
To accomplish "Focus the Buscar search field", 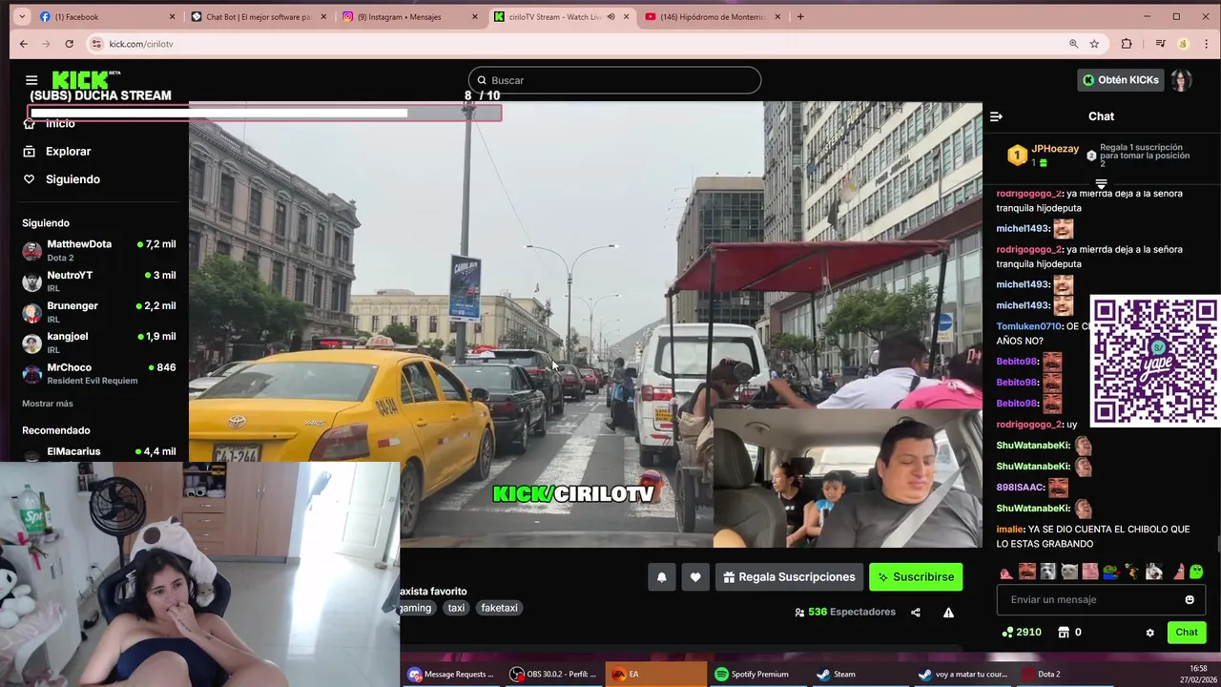I will tap(614, 80).
